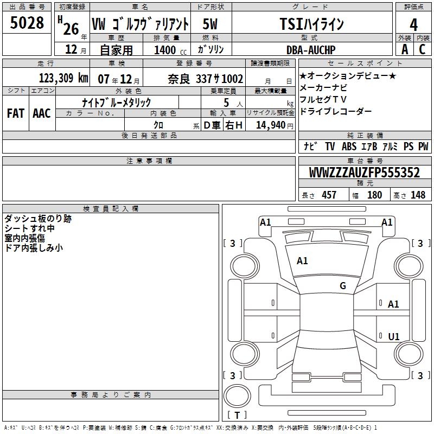Click the fuel type ガソリン
Screen dimensions: 434x434
tap(210, 49)
